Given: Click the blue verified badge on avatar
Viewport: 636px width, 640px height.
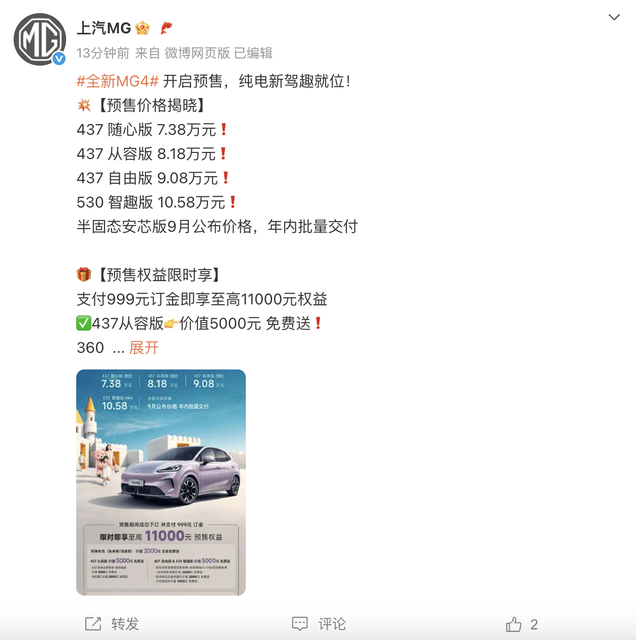Looking at the screenshot, I should point(59,59).
